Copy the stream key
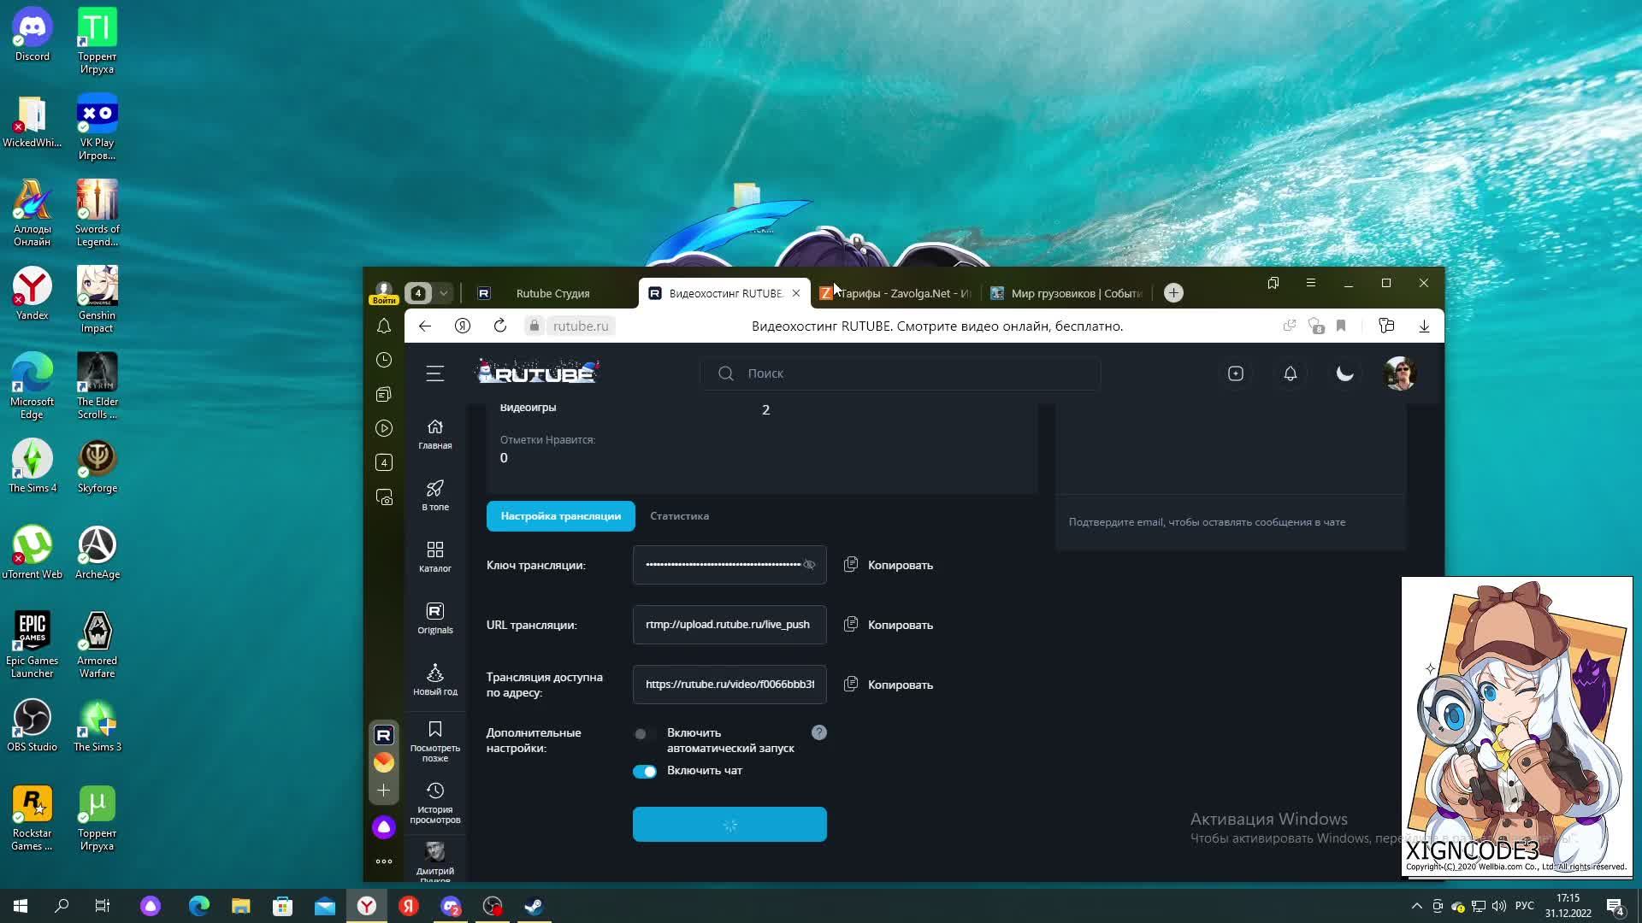 [889, 565]
